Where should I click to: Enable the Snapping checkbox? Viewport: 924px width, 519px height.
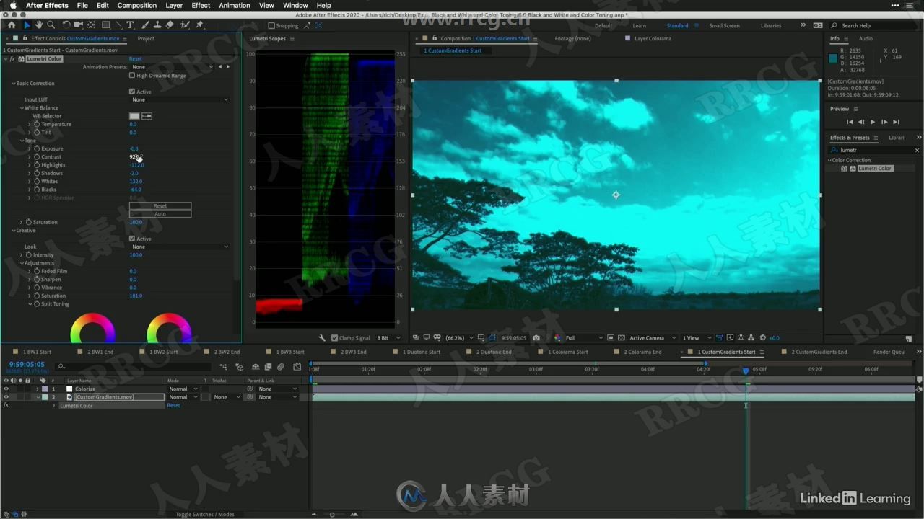tap(271, 25)
